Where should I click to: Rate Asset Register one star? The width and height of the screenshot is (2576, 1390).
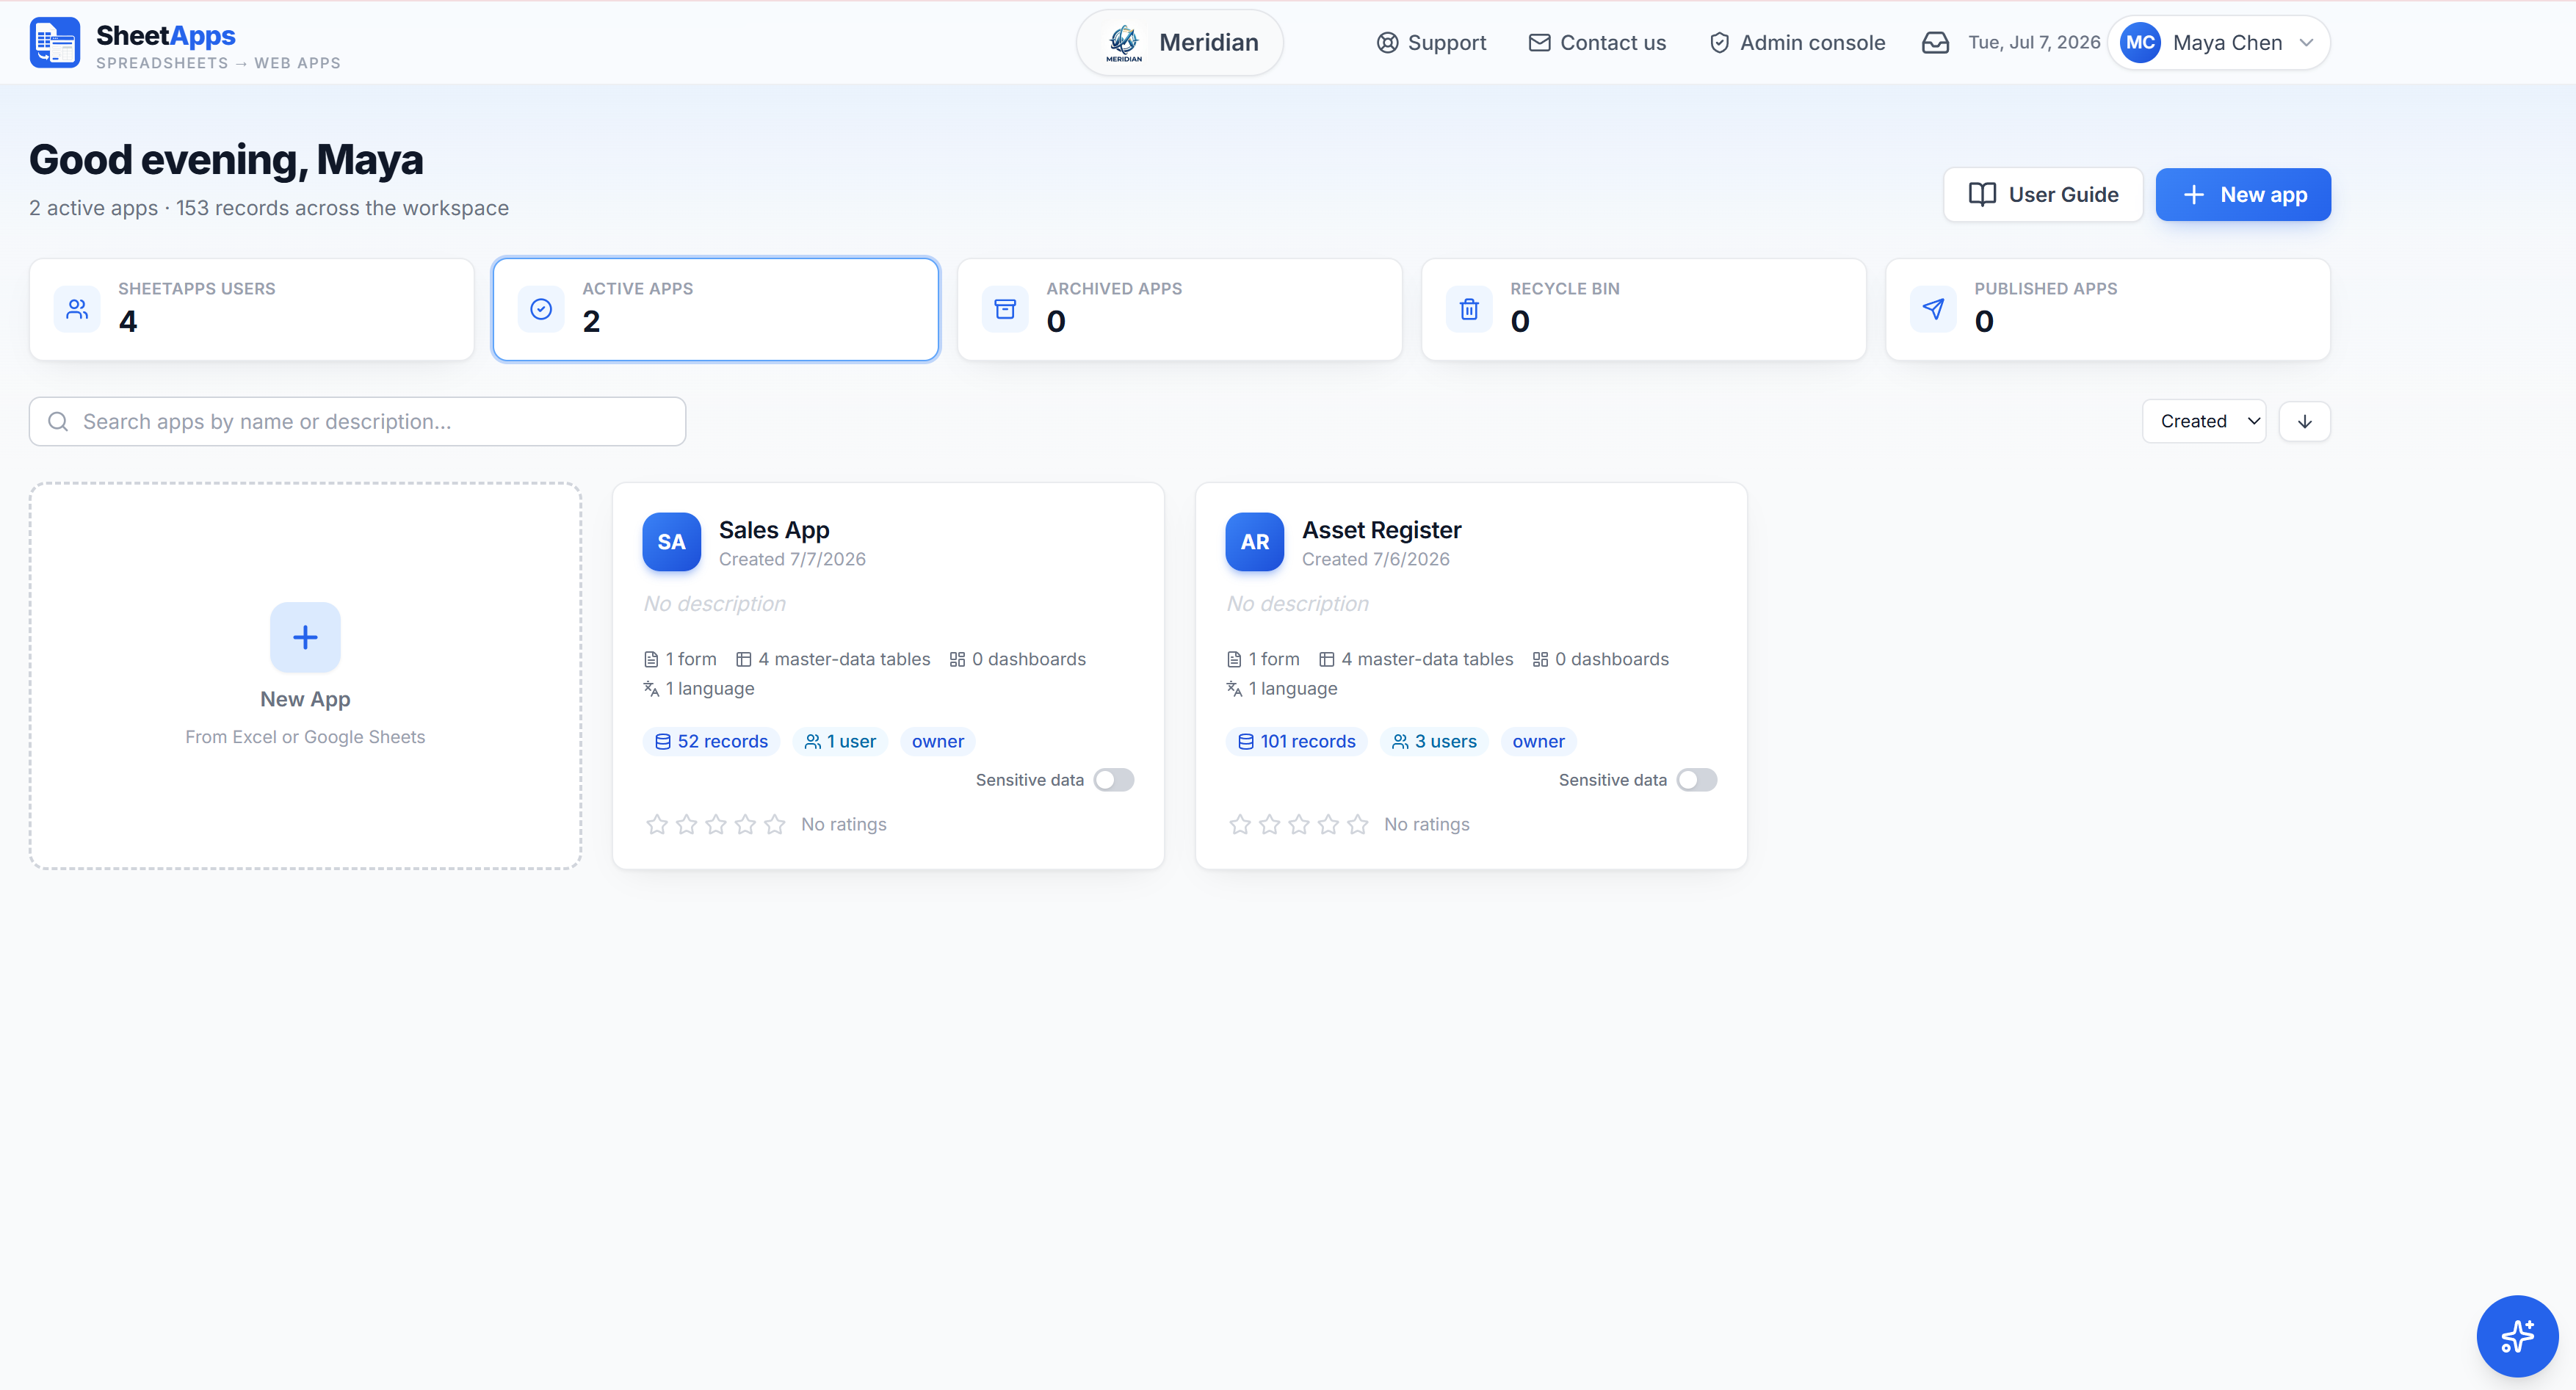pyautogui.click(x=1240, y=824)
